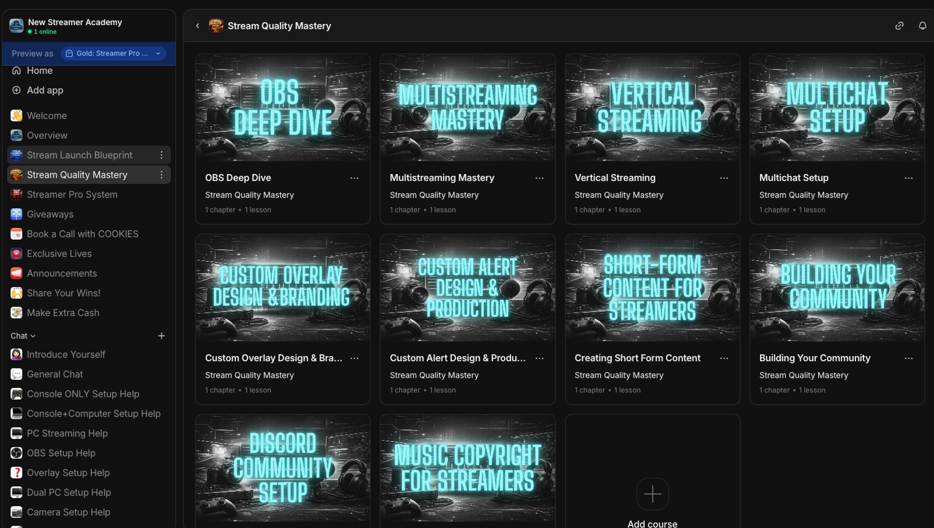
Task: Open Console ONLY Setup Help chat
Action: point(89,394)
